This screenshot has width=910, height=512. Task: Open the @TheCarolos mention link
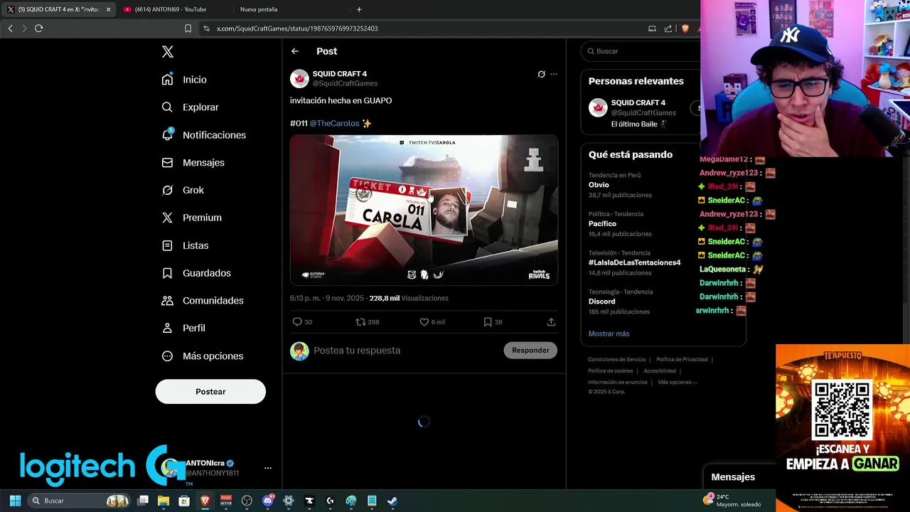click(334, 123)
